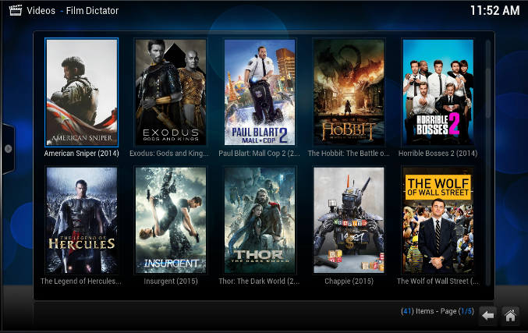Click the 'Chappie (2015)' title text
Screen dimensions: 528x333
[x=349, y=282]
